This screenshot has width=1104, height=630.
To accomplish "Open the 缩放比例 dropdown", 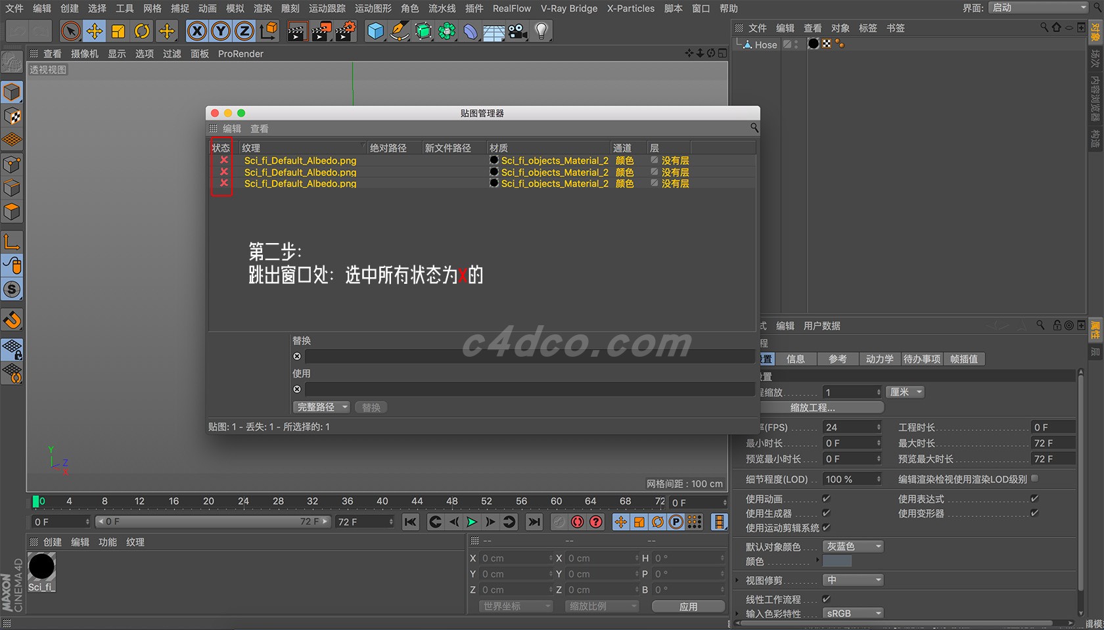I will click(602, 606).
